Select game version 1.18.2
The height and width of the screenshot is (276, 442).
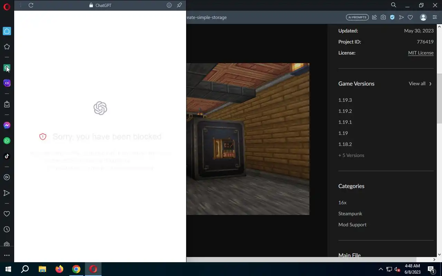pos(345,144)
